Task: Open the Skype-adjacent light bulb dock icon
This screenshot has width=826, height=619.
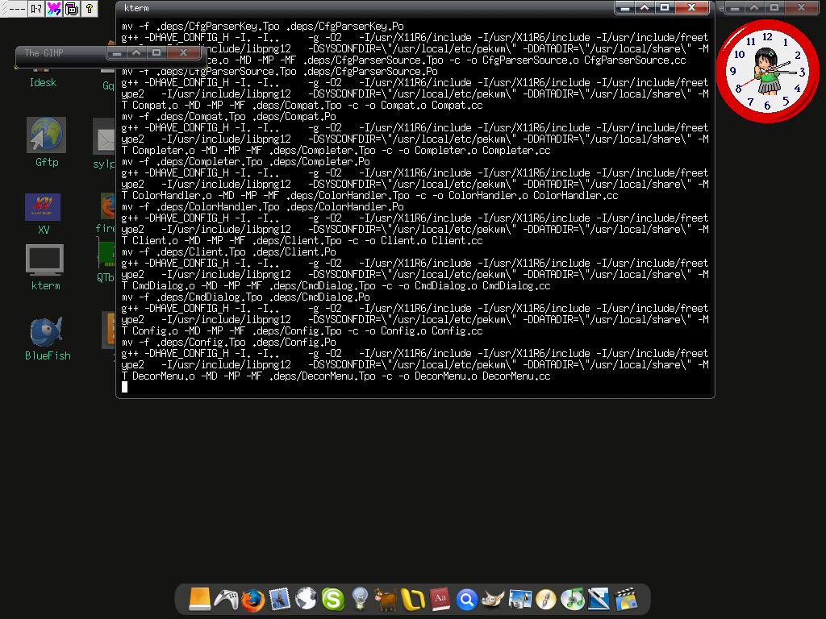Action: (x=358, y=599)
